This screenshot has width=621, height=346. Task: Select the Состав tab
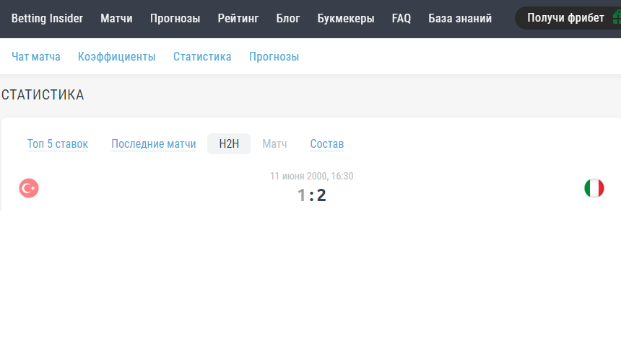click(x=326, y=144)
